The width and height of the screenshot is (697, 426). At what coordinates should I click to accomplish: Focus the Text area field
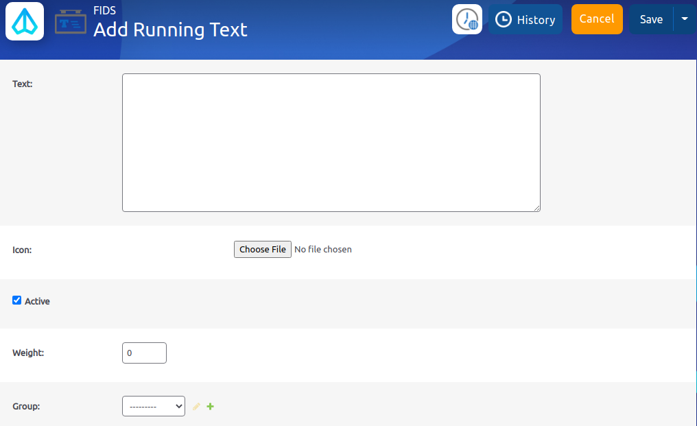coord(331,143)
